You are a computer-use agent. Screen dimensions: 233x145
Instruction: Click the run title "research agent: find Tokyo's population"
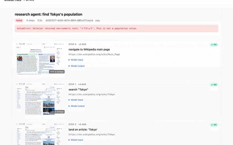[x=48, y=14]
